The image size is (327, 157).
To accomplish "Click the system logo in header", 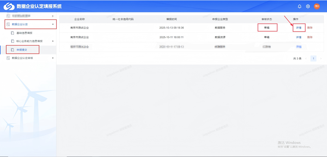I will coord(9,6).
